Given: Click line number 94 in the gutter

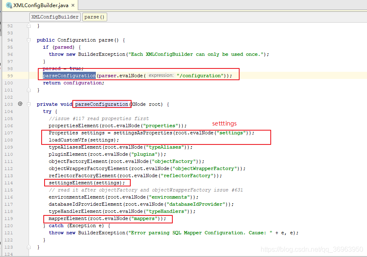Looking at the screenshot, I should [10, 40].
